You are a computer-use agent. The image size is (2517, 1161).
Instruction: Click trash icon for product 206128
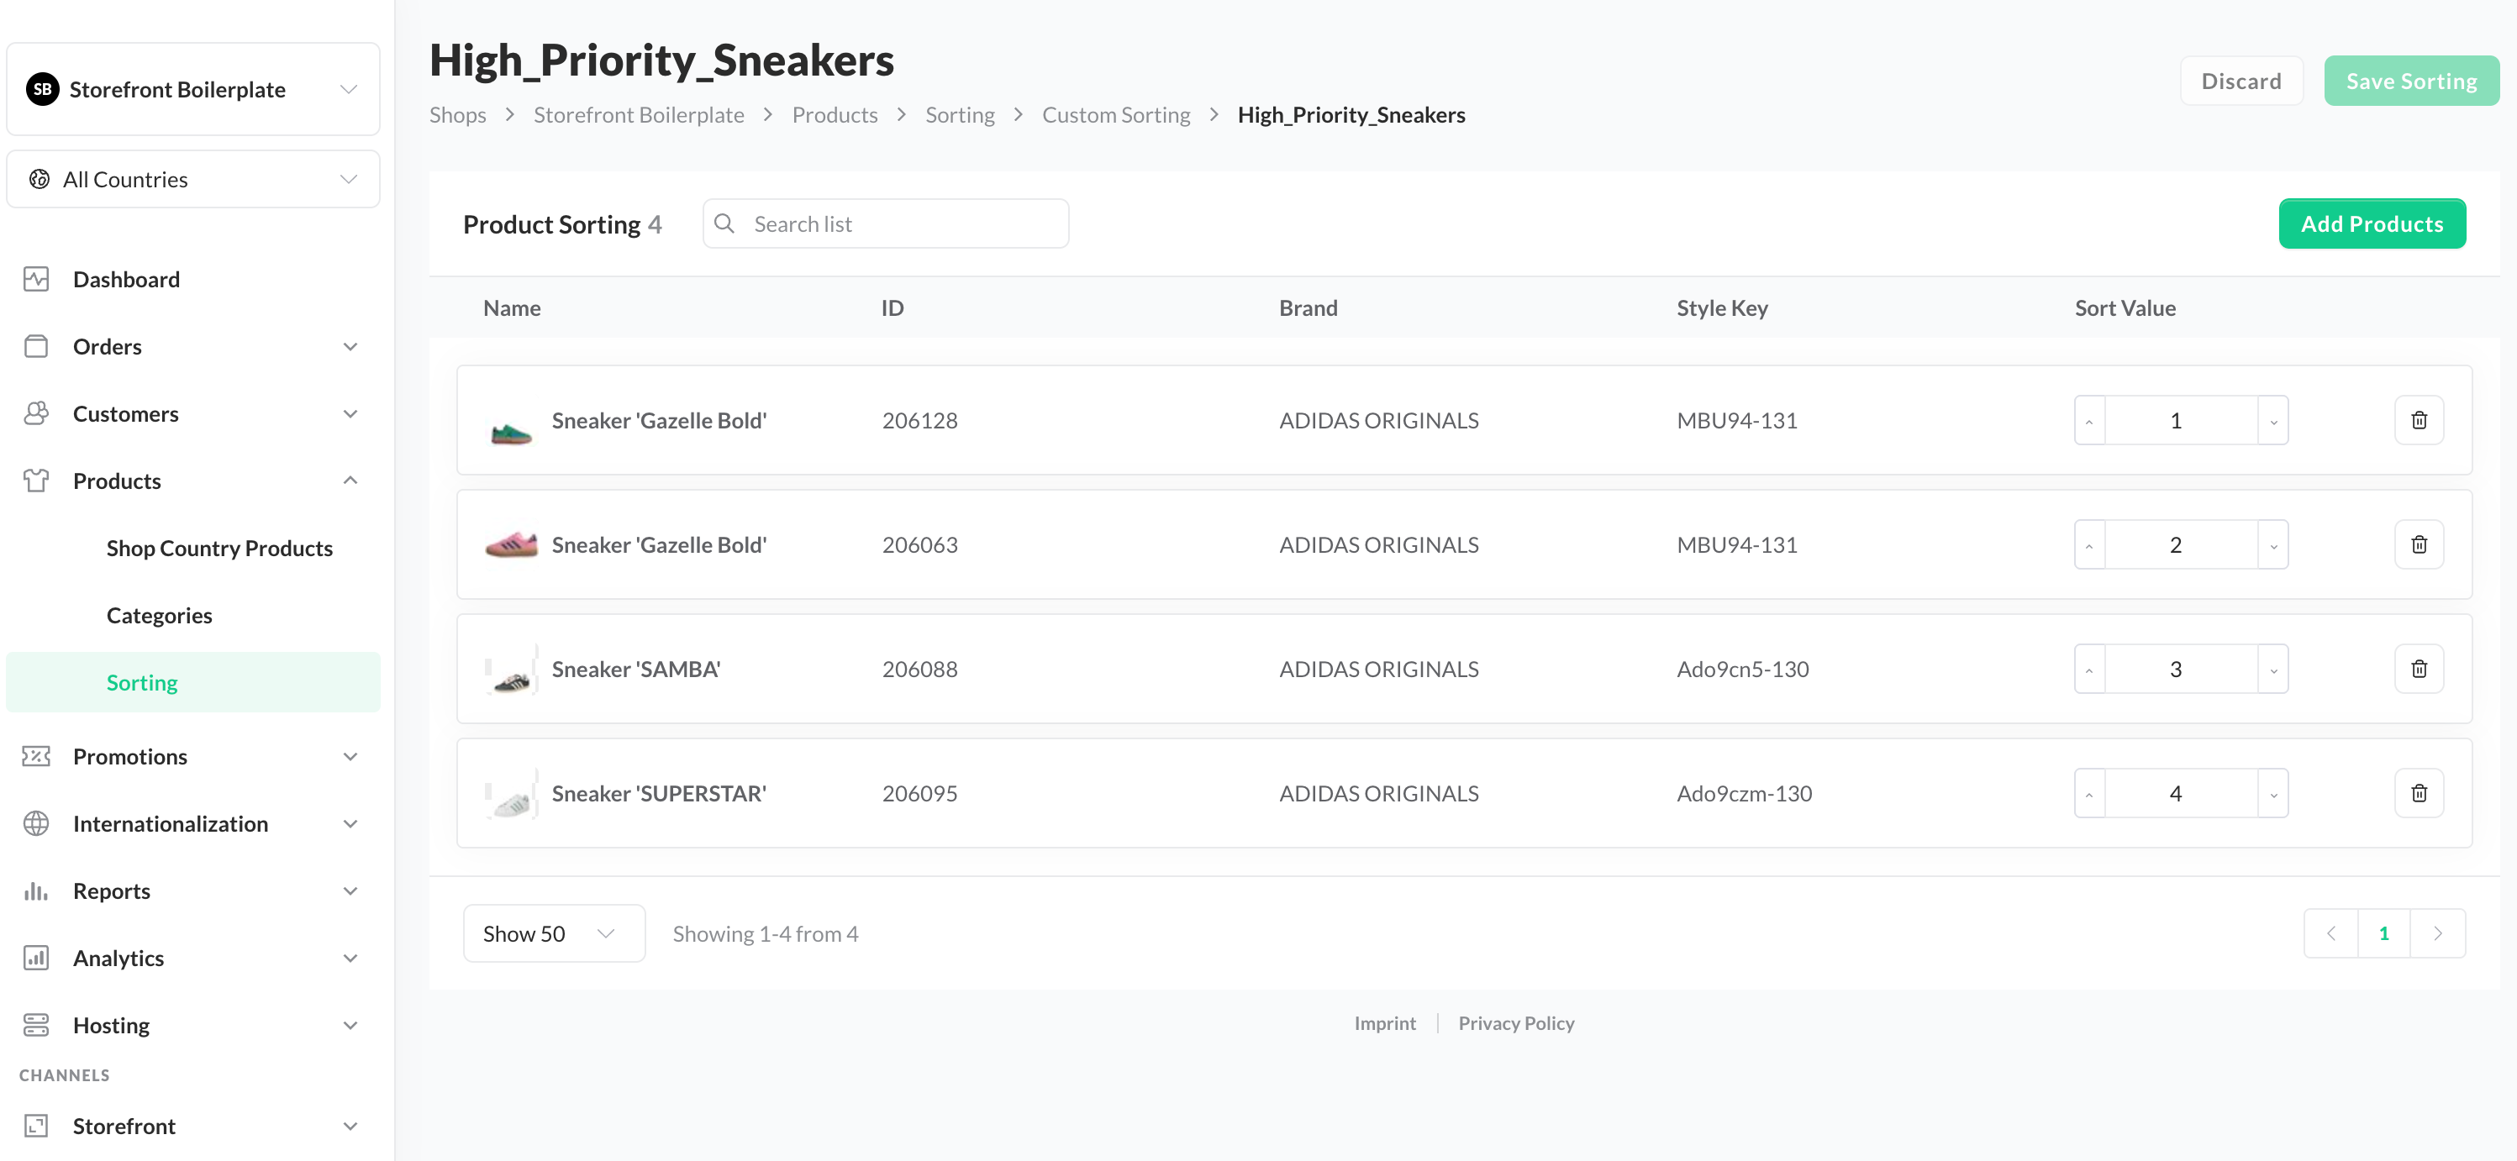point(2419,420)
